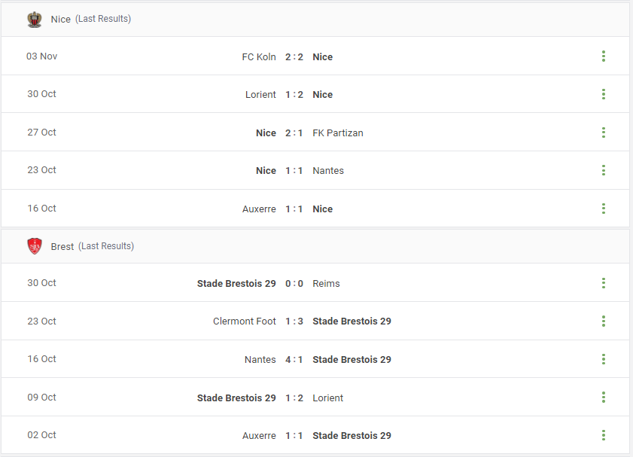The width and height of the screenshot is (633, 457).
Task: Open three-dot menu for Stade Brestois vs Reims
Action: point(604,283)
